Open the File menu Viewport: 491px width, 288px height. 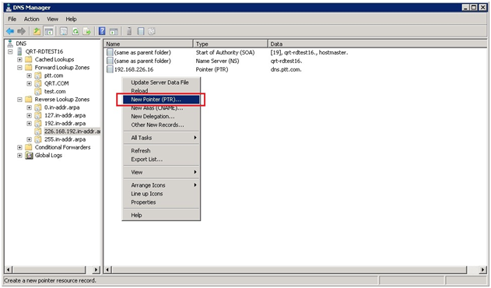pyautogui.click(x=12, y=19)
